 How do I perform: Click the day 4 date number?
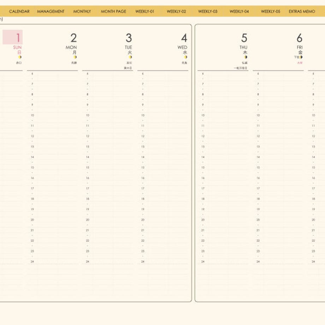click(184, 38)
